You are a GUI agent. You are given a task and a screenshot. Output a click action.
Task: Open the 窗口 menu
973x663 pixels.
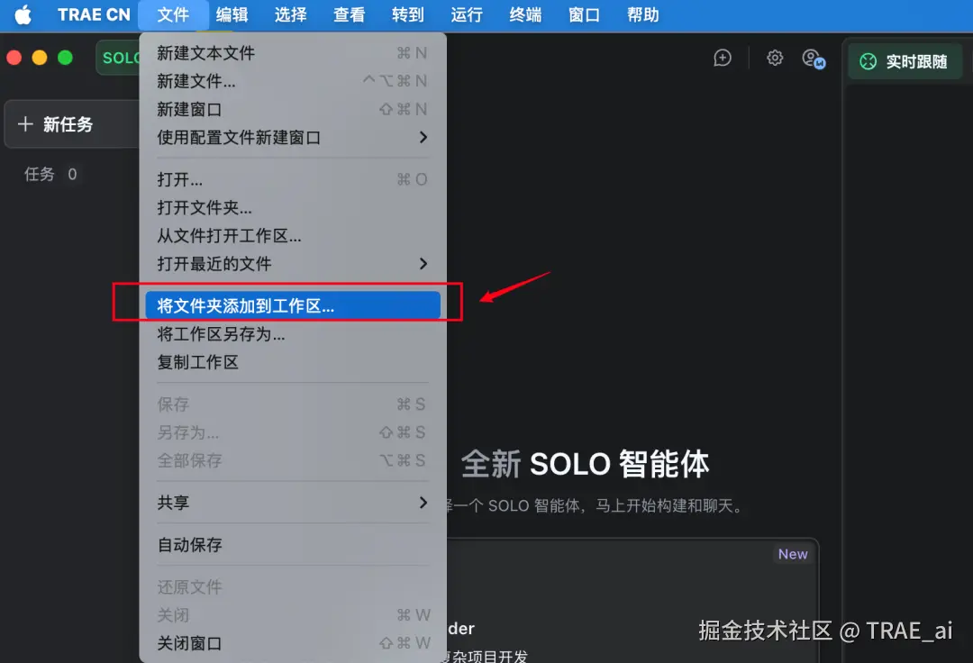click(584, 15)
